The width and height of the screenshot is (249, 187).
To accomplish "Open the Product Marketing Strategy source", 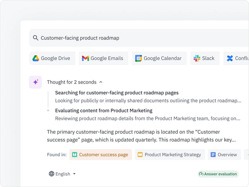I will point(170,154).
